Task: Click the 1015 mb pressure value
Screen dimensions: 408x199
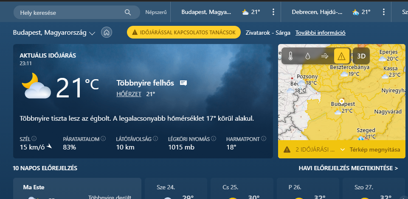Action: pos(181,147)
